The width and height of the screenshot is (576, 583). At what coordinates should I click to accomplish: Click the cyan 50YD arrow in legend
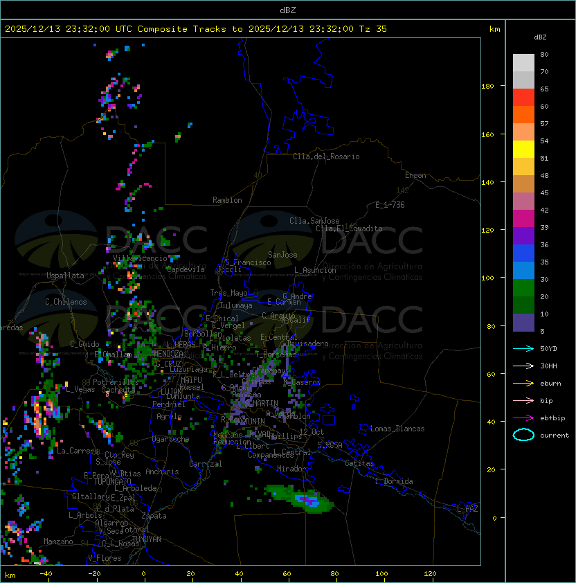tap(523, 349)
